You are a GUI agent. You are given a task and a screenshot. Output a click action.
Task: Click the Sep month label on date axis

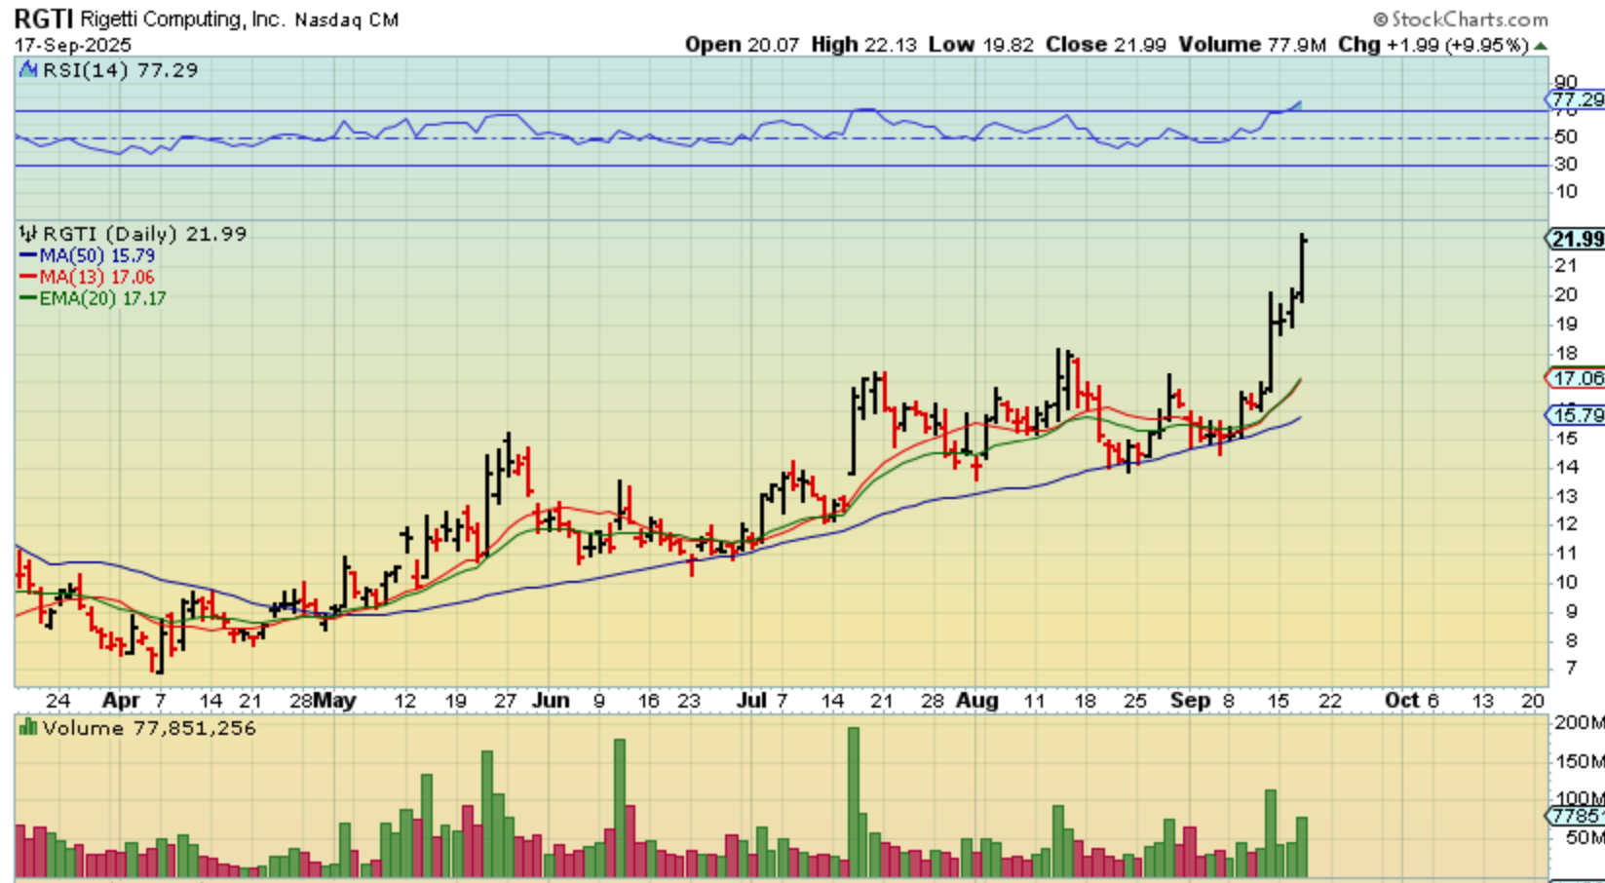point(1190,701)
